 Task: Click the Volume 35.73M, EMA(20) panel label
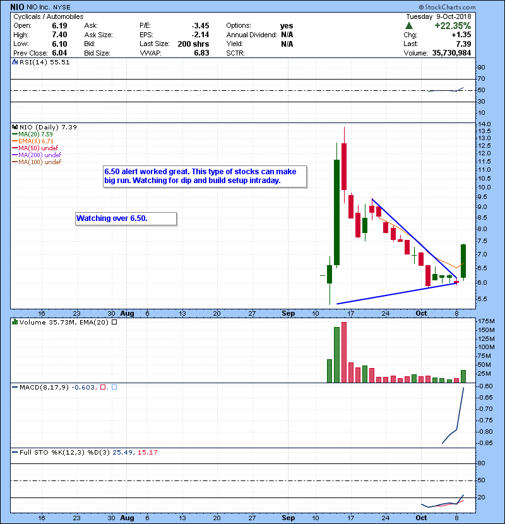[64, 322]
